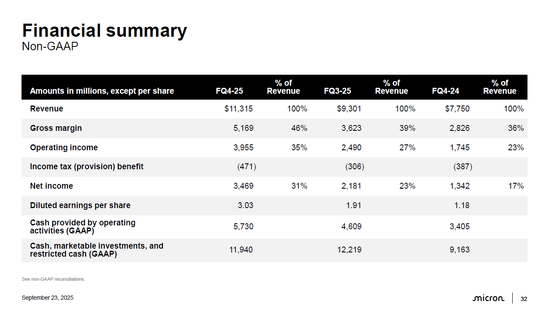The height and width of the screenshot is (309, 549).
Task: Click the Operating income row label
Action: (x=64, y=147)
